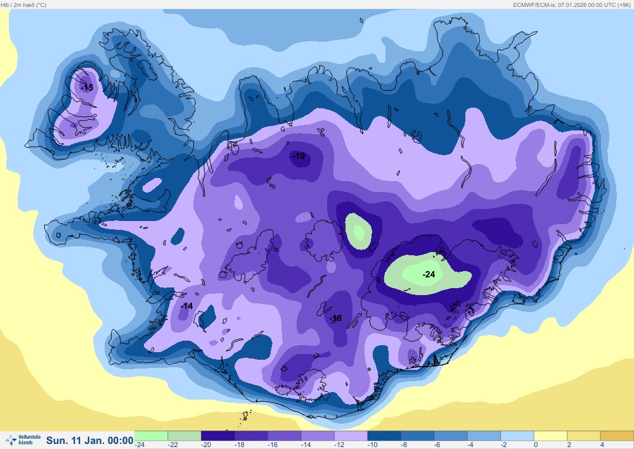
Task: Click the station dot south of the -24 glacier
Action: (x=369, y=369)
